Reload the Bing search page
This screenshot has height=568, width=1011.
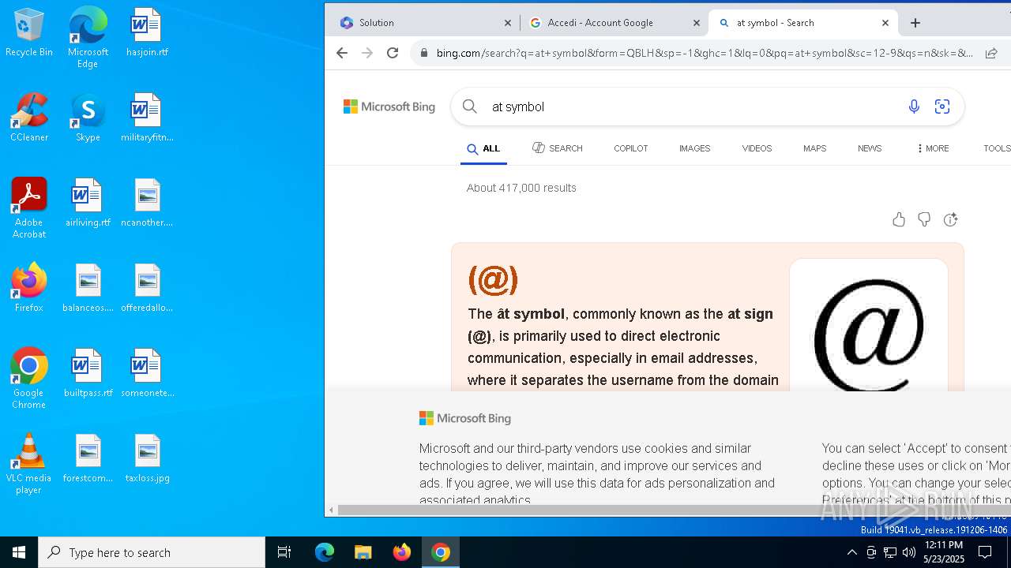393,53
